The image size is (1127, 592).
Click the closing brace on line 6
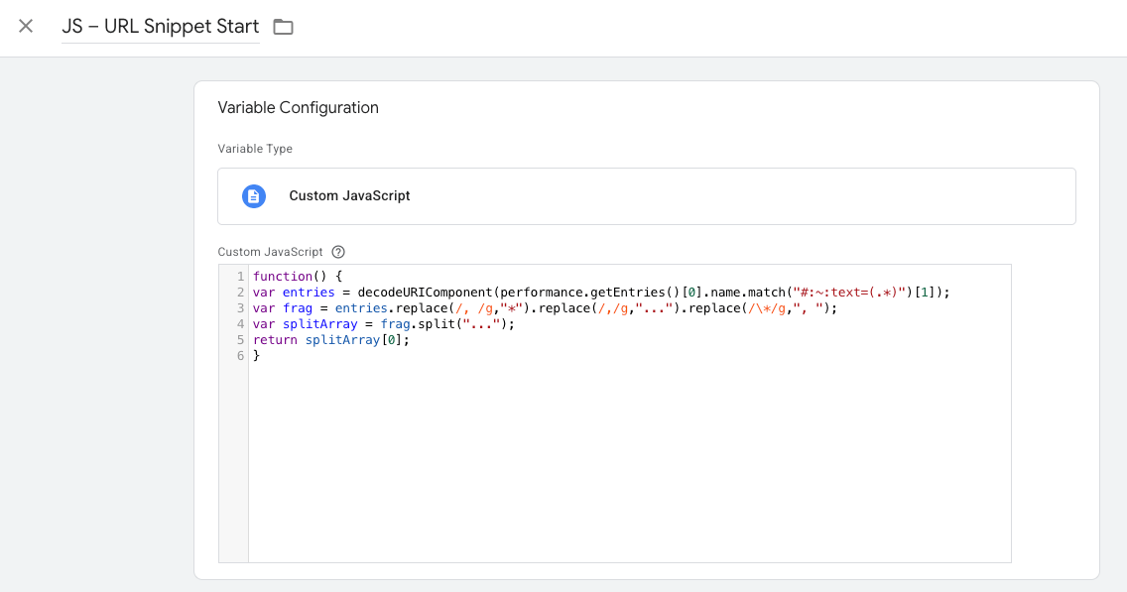[256, 356]
